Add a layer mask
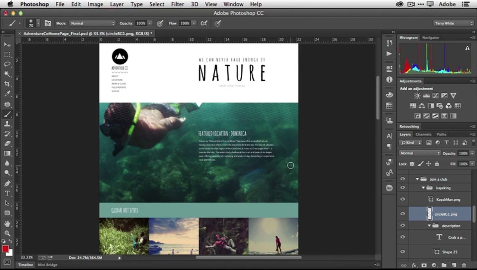477x270 pixels. click(424, 265)
